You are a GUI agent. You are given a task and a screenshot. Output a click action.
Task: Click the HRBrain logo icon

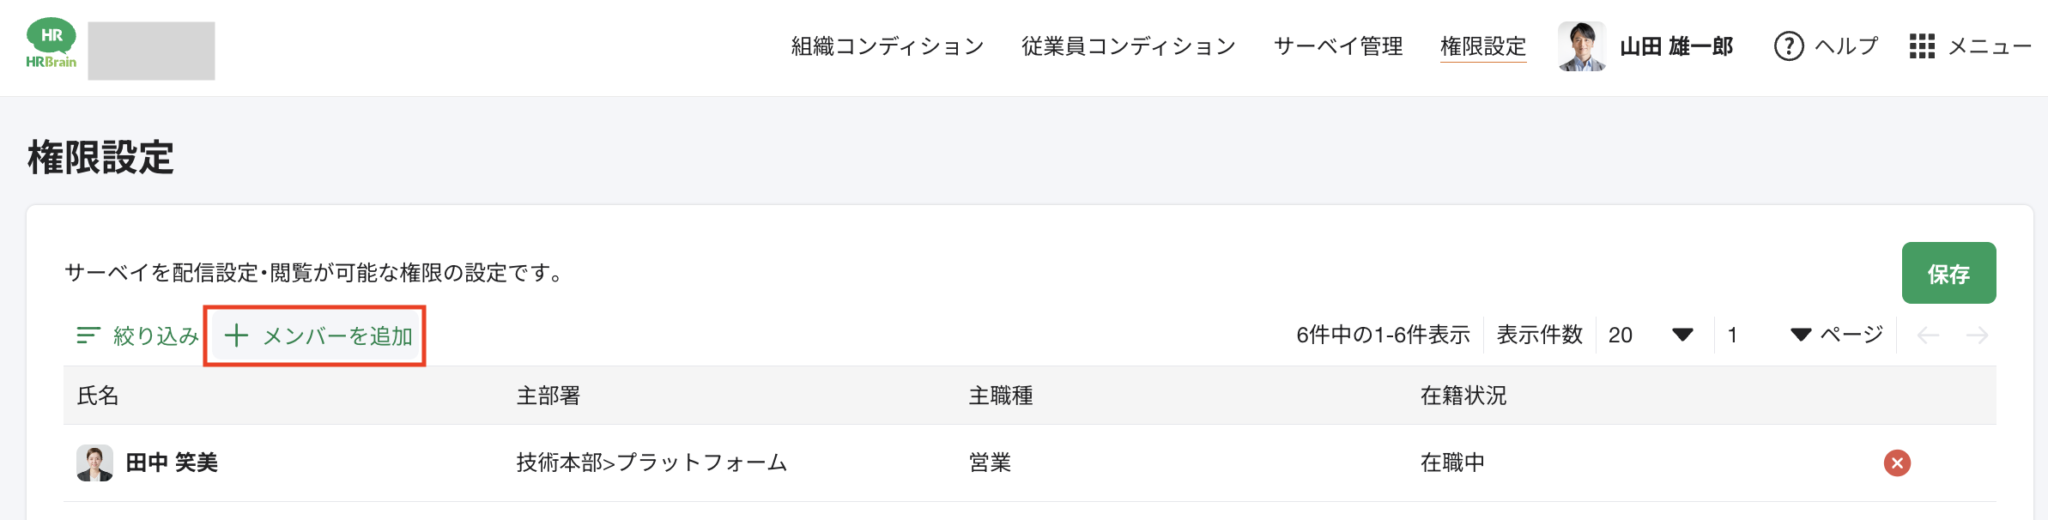tap(52, 45)
